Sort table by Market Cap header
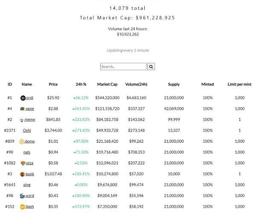Viewport: 256px width, 213px height. [x=107, y=84]
